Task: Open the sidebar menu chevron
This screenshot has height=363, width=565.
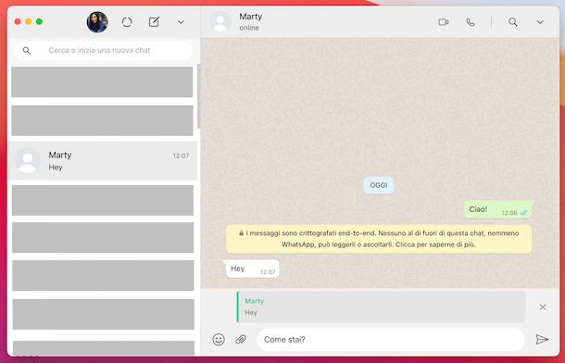Action: tap(181, 22)
